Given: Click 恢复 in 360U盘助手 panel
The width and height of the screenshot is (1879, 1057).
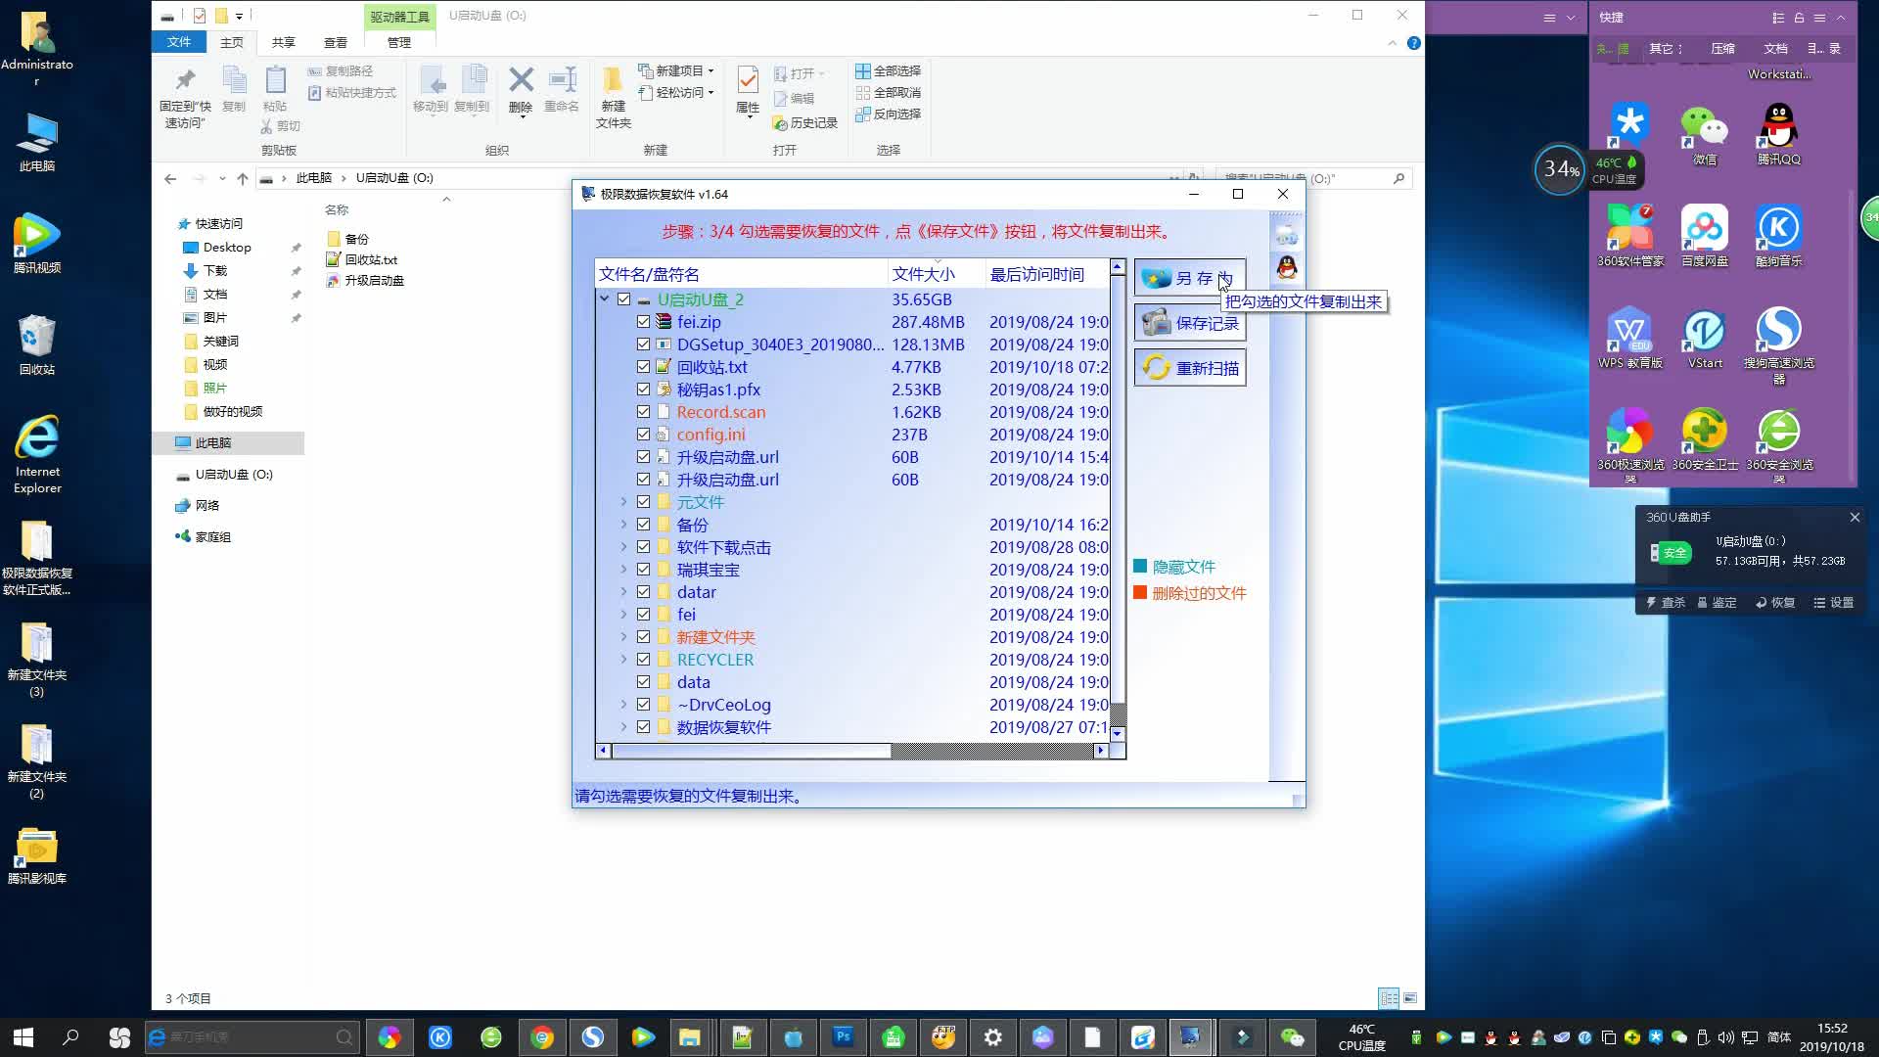Looking at the screenshot, I should click(x=1775, y=603).
